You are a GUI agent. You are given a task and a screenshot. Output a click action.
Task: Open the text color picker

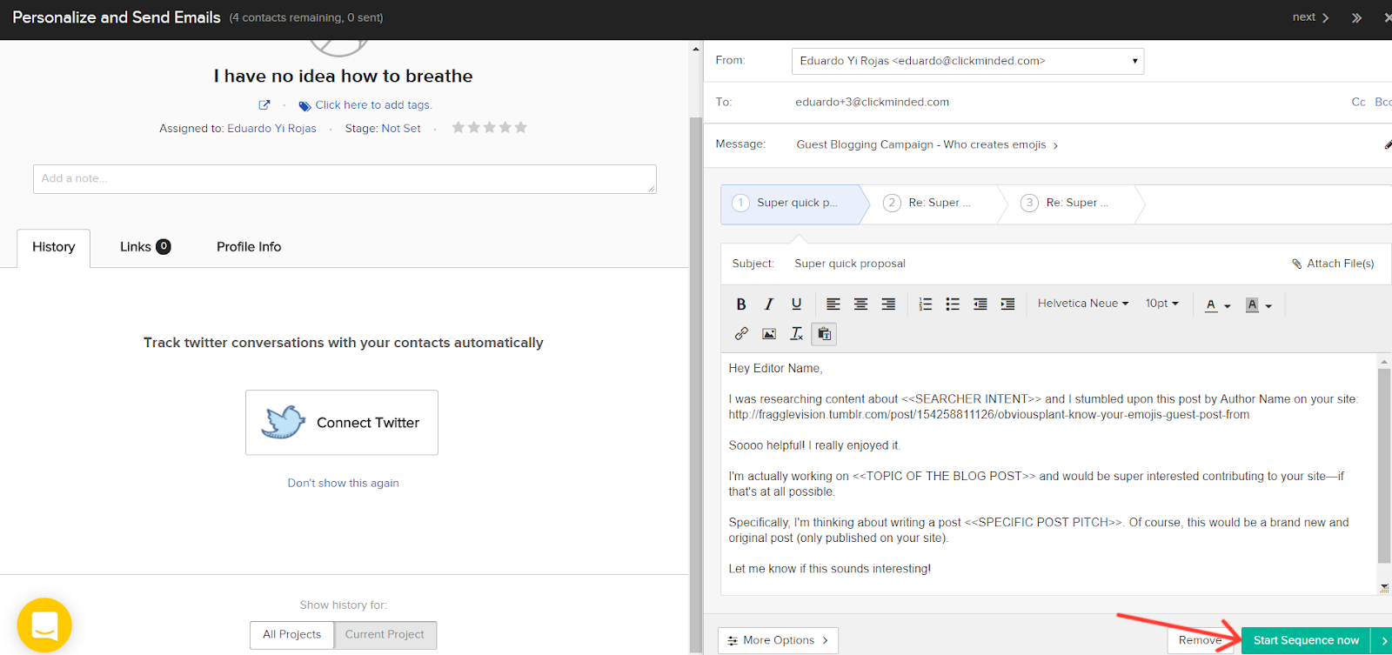(x=1217, y=305)
